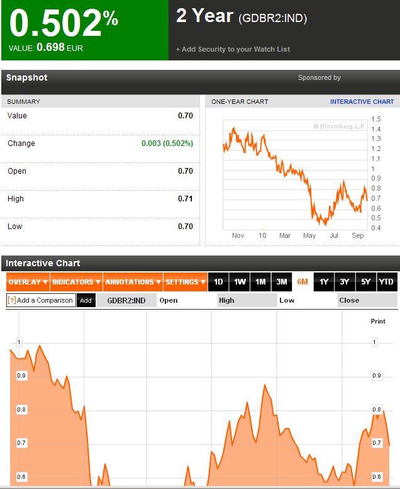400x489 pixels.
Task: Click the 0.502% headline figure
Action: (x=64, y=23)
